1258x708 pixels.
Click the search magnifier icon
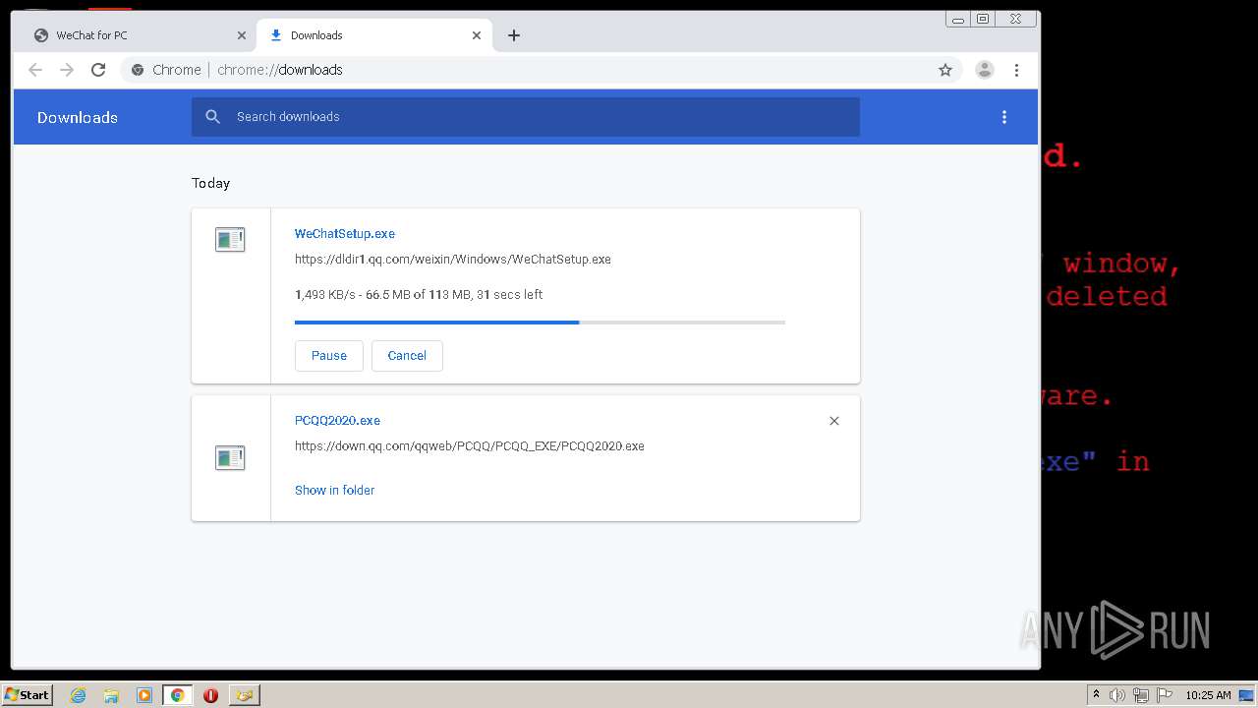point(212,117)
